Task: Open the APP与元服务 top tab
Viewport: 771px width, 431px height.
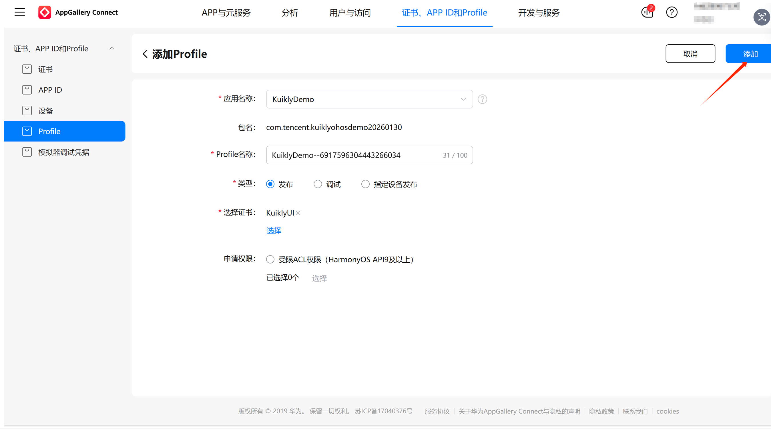Action: click(x=226, y=13)
